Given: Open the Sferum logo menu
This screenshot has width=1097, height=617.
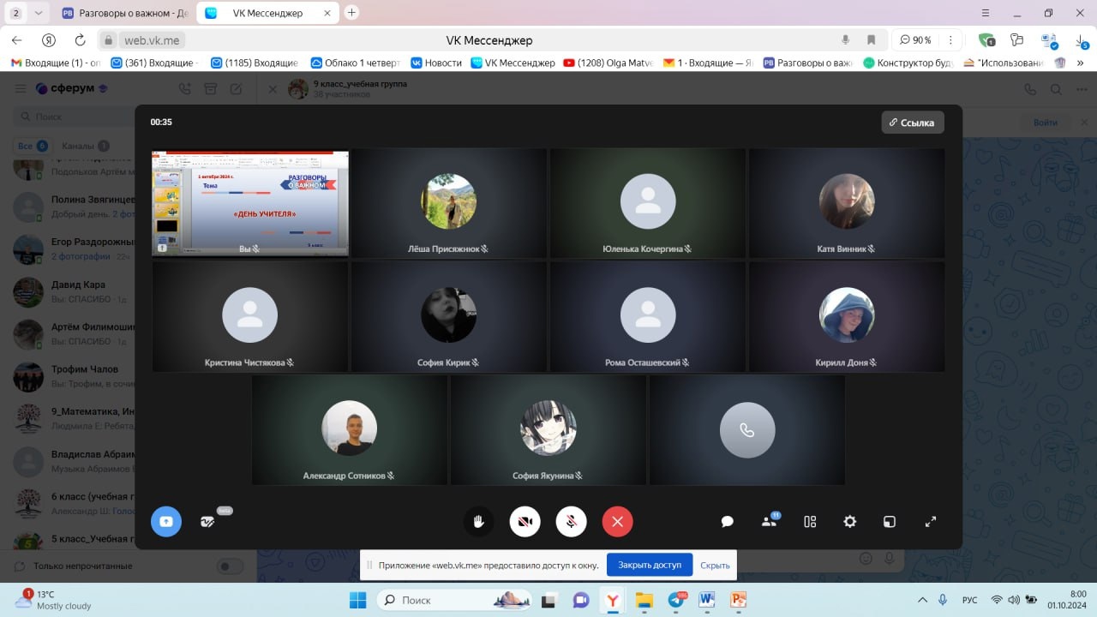Looking at the screenshot, I should [x=71, y=88].
